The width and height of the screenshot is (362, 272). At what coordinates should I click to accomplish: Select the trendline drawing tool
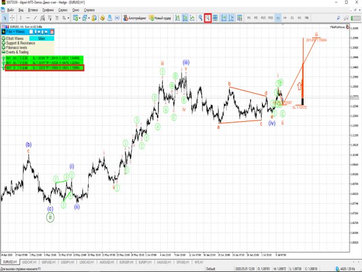coord(35,18)
